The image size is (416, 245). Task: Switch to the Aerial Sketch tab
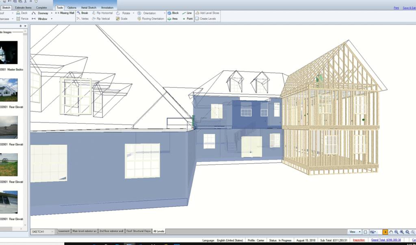point(88,8)
